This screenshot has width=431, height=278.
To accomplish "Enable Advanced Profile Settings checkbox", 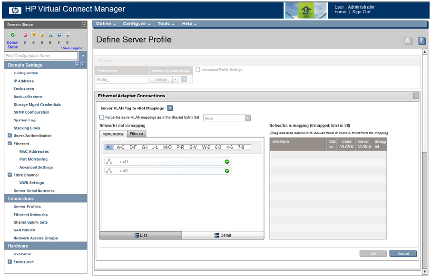I will [x=198, y=70].
